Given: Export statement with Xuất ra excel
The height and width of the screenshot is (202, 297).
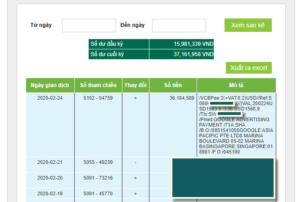Looking at the screenshot, I should pos(249,68).
